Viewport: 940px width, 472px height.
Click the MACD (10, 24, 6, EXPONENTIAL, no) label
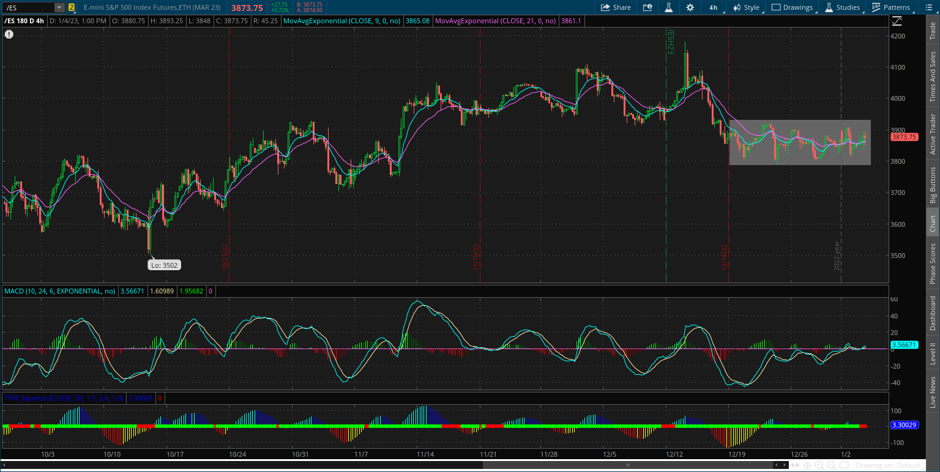[60, 291]
